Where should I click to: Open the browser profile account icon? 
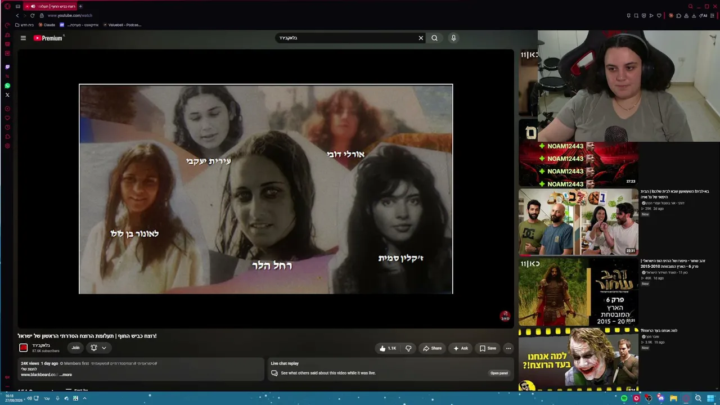pos(686,16)
